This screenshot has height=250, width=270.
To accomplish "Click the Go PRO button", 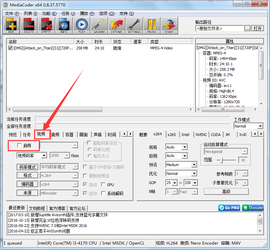I will [x=229, y=208].
